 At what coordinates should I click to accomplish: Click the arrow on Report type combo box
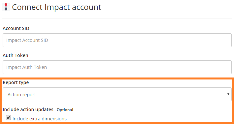pos(228,94)
